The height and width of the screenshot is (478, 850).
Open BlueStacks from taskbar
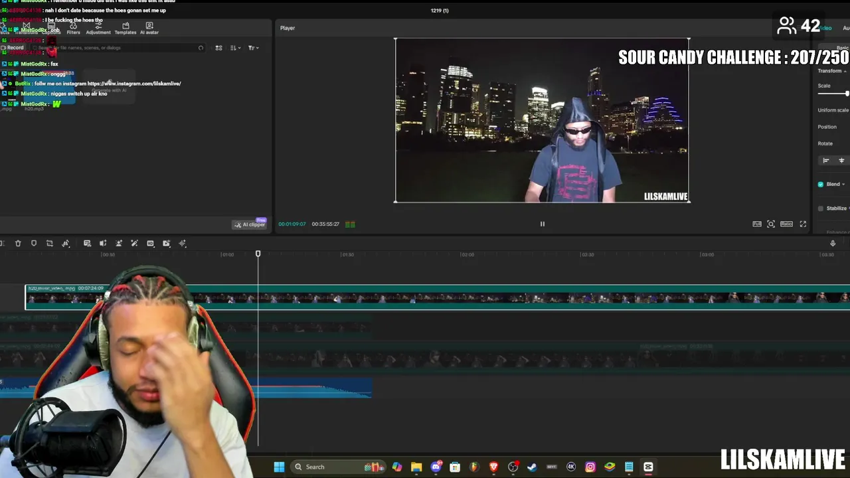pos(610,467)
